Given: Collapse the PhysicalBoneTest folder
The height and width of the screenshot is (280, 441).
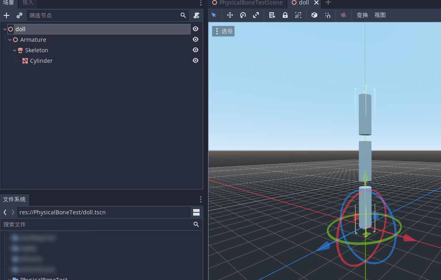Looking at the screenshot, I should [x=10, y=279].
